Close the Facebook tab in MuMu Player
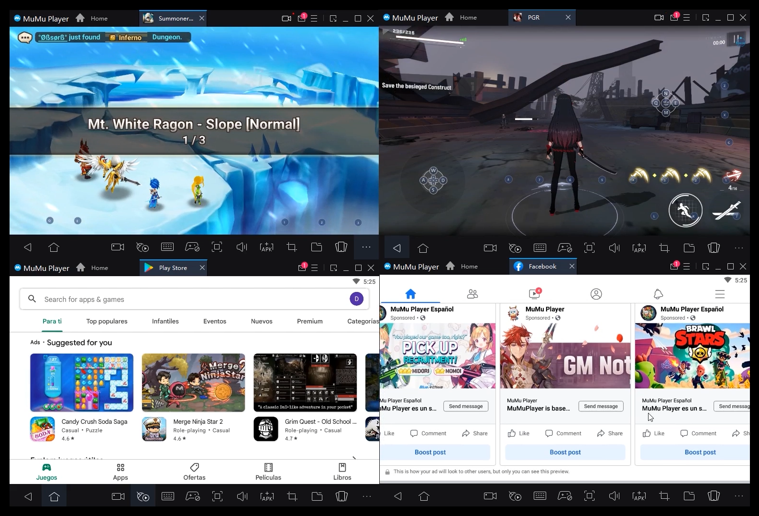Viewport: 759px width, 516px height. point(572,266)
